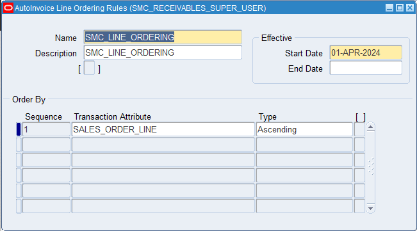
Task: Click the 'Effective' group label
Action: point(277,38)
